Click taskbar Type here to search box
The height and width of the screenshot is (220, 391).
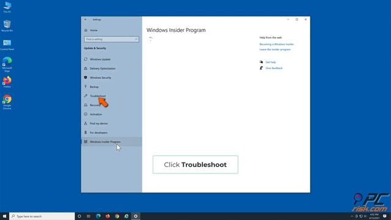42,216
